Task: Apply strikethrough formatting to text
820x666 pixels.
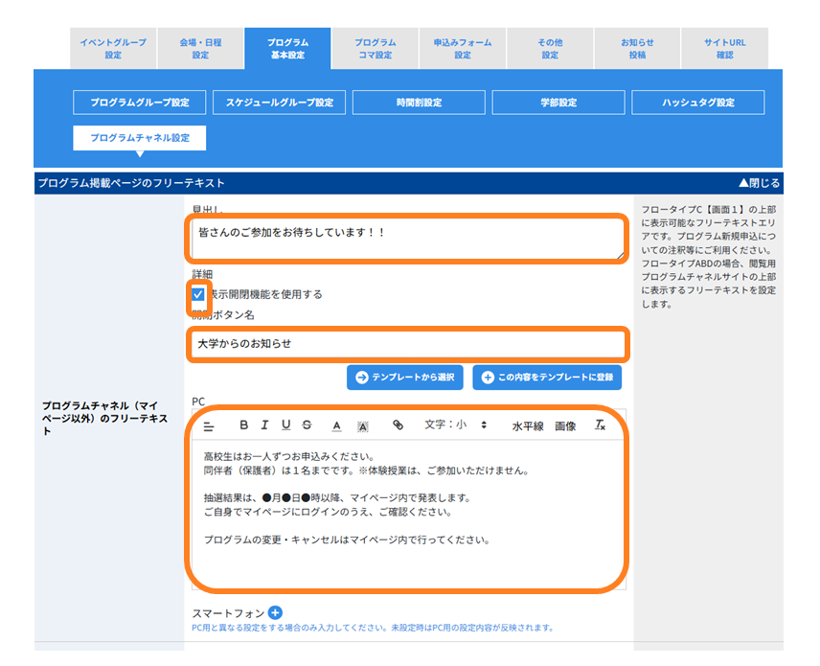Action: click(x=307, y=425)
